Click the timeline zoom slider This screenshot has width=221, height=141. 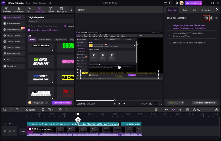tap(199, 110)
